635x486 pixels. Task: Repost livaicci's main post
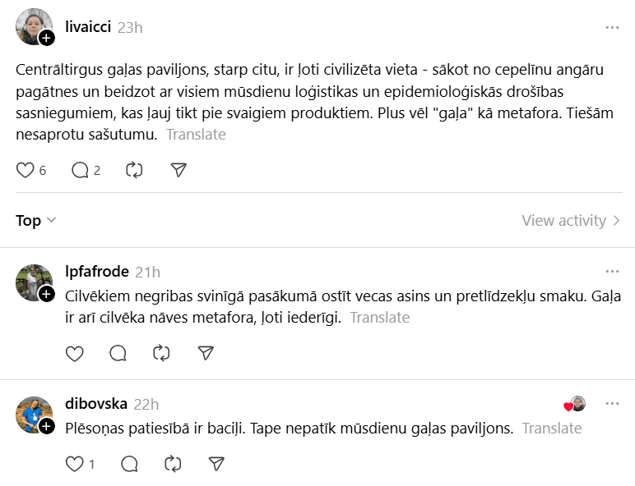[x=134, y=170]
